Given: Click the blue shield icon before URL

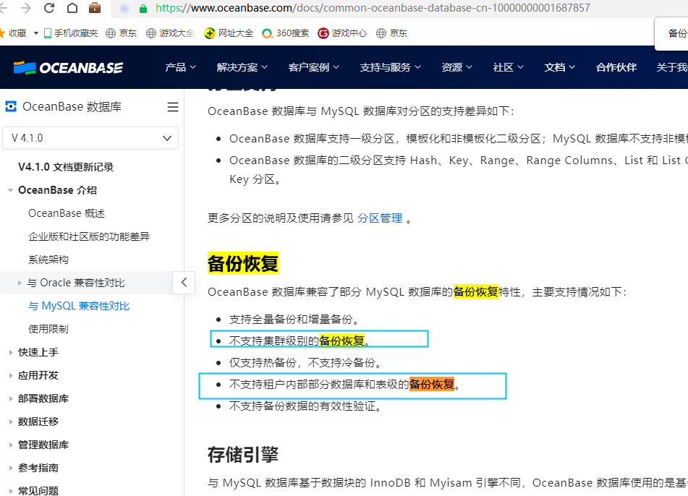Looking at the screenshot, I should tap(124, 9).
